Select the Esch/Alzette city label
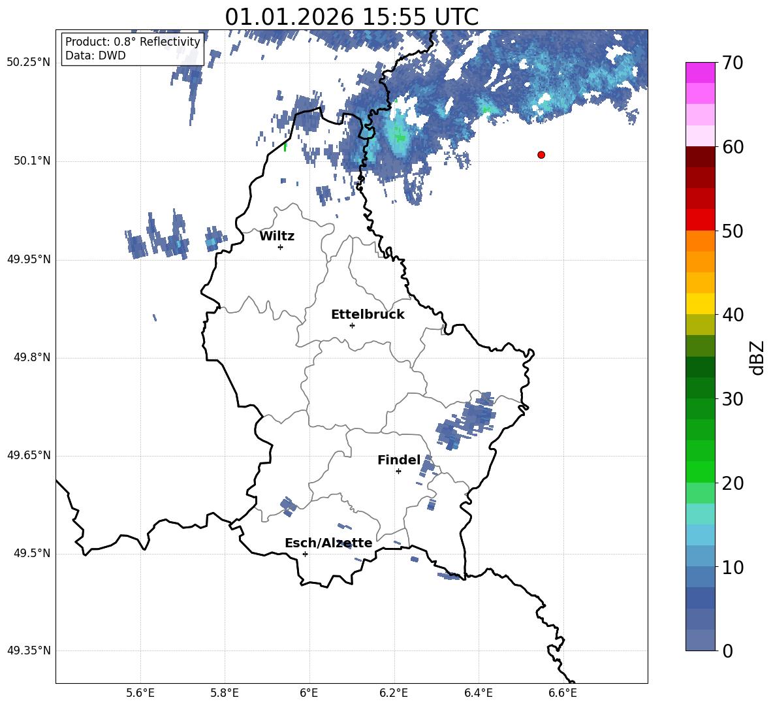 click(329, 543)
